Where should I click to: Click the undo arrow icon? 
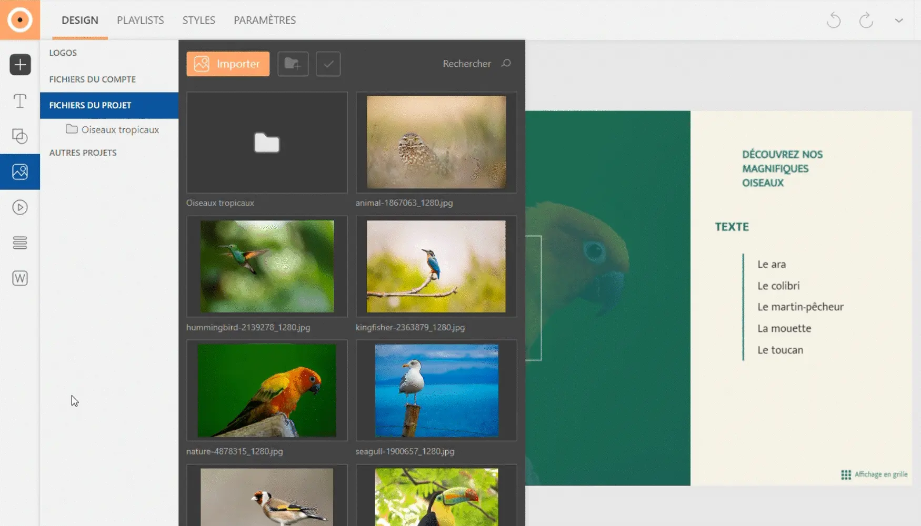click(x=834, y=21)
